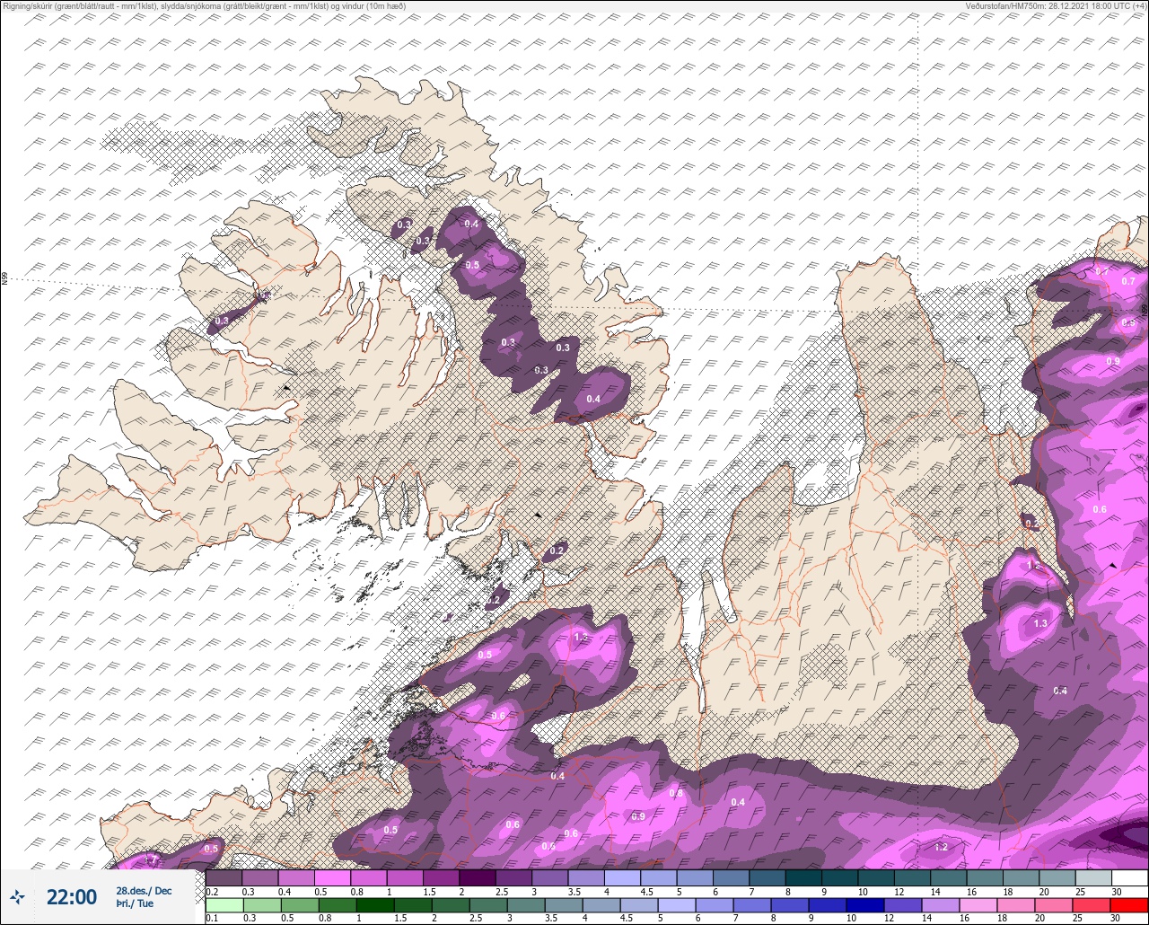This screenshot has width=1149, height=925.
Task: Select the top-row dark purple swatch labeled 2
Action: [x=477, y=877]
